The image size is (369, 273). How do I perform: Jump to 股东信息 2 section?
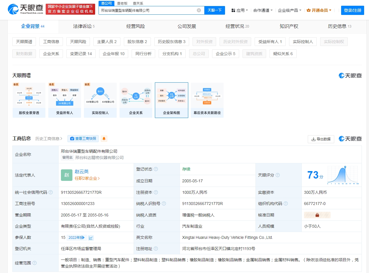pos(137,42)
